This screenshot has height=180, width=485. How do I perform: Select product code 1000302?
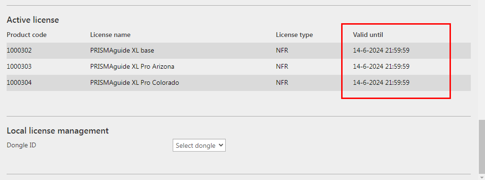19,50
